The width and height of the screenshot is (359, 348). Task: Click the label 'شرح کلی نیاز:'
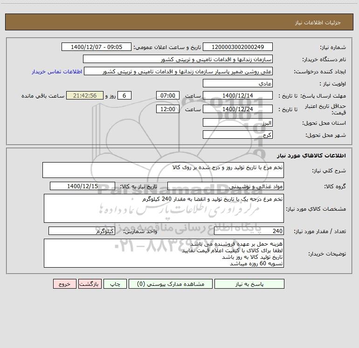tap(329, 170)
